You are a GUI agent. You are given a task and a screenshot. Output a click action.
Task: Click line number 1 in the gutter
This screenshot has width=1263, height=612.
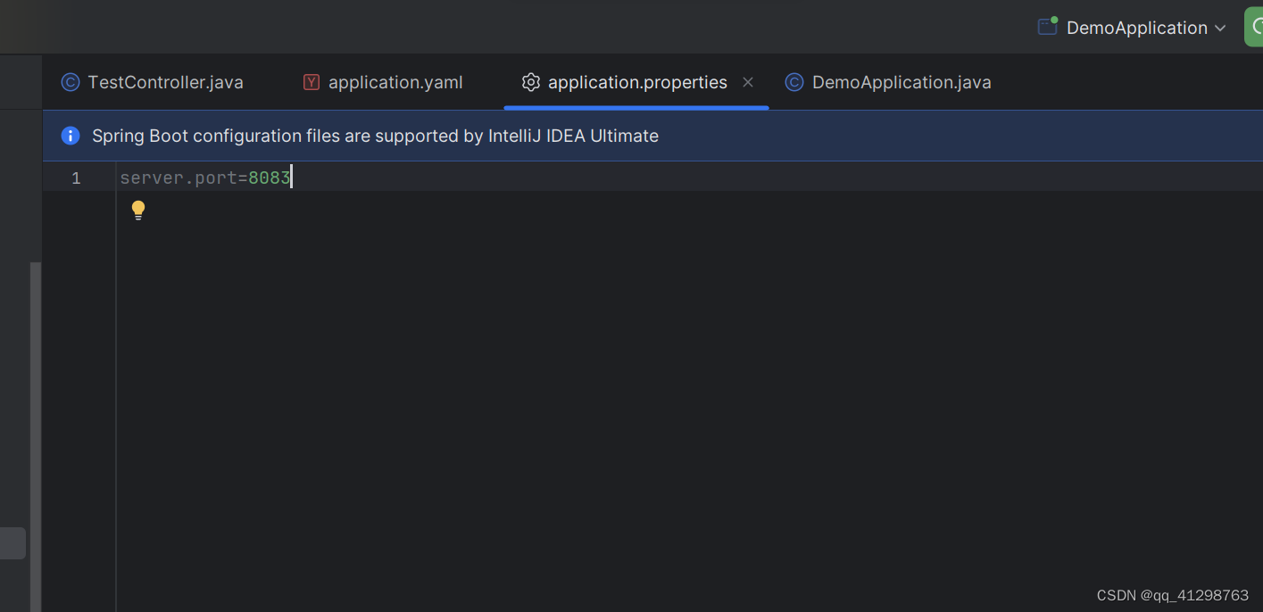76,178
